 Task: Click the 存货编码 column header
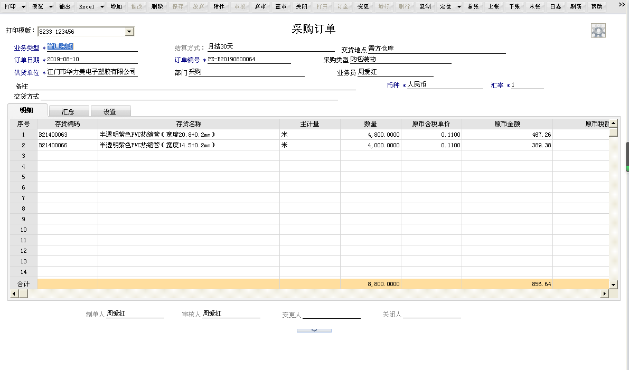click(68, 124)
